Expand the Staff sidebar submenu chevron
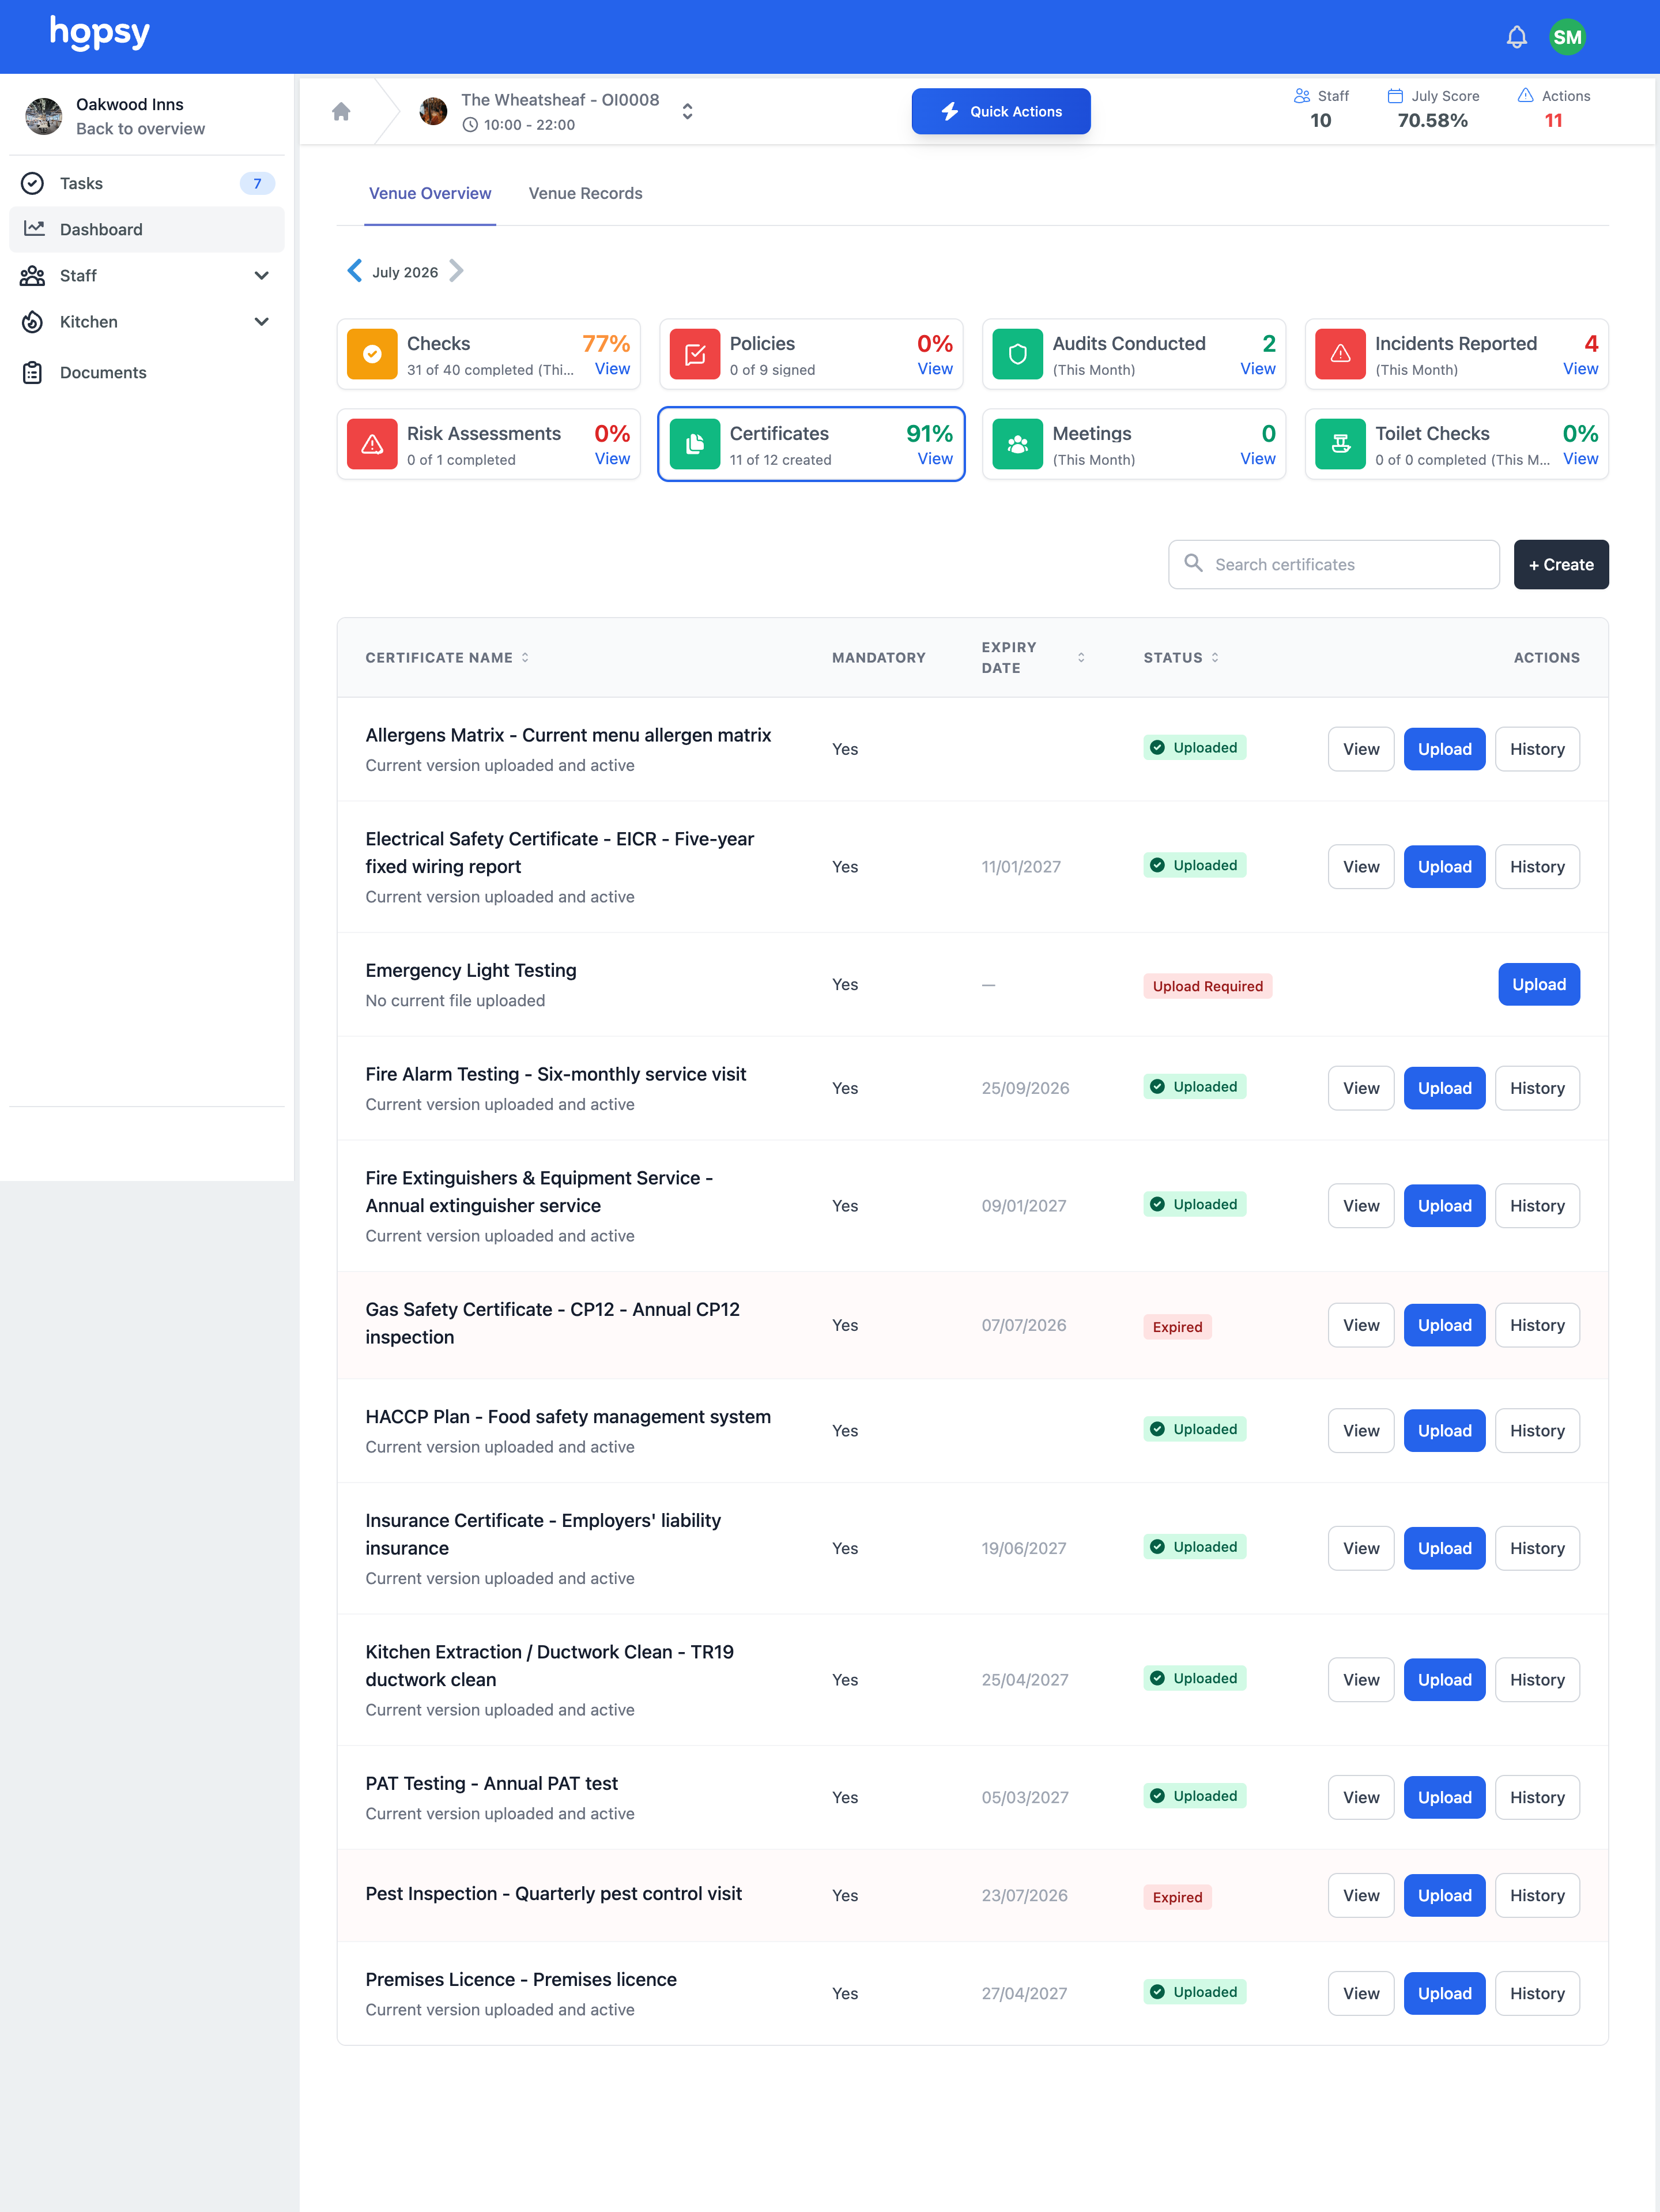Viewport: 1660px width, 2212px height. click(x=262, y=276)
